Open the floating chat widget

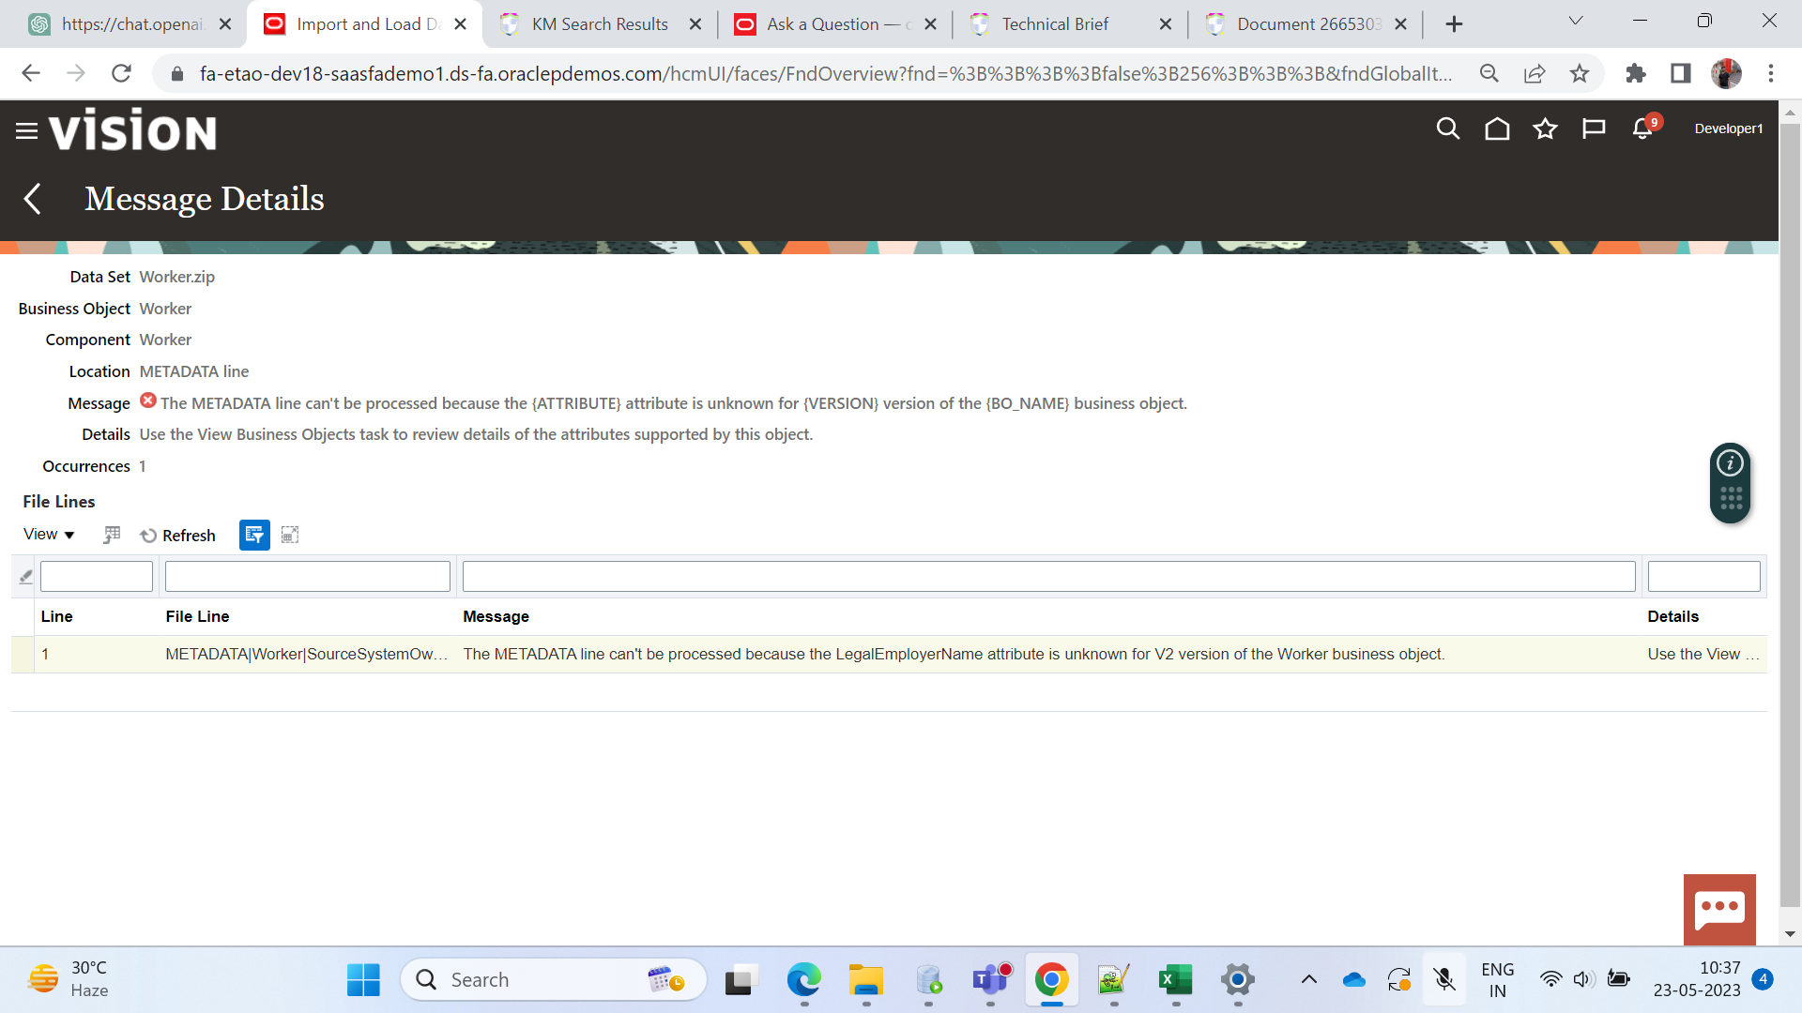1720,908
